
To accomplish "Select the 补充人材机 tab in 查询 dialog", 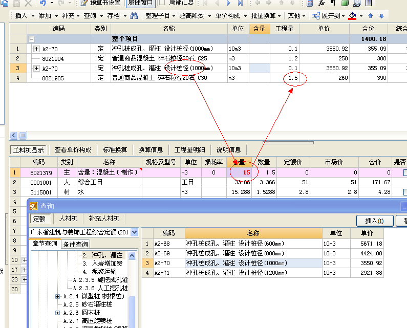I will point(104,218).
